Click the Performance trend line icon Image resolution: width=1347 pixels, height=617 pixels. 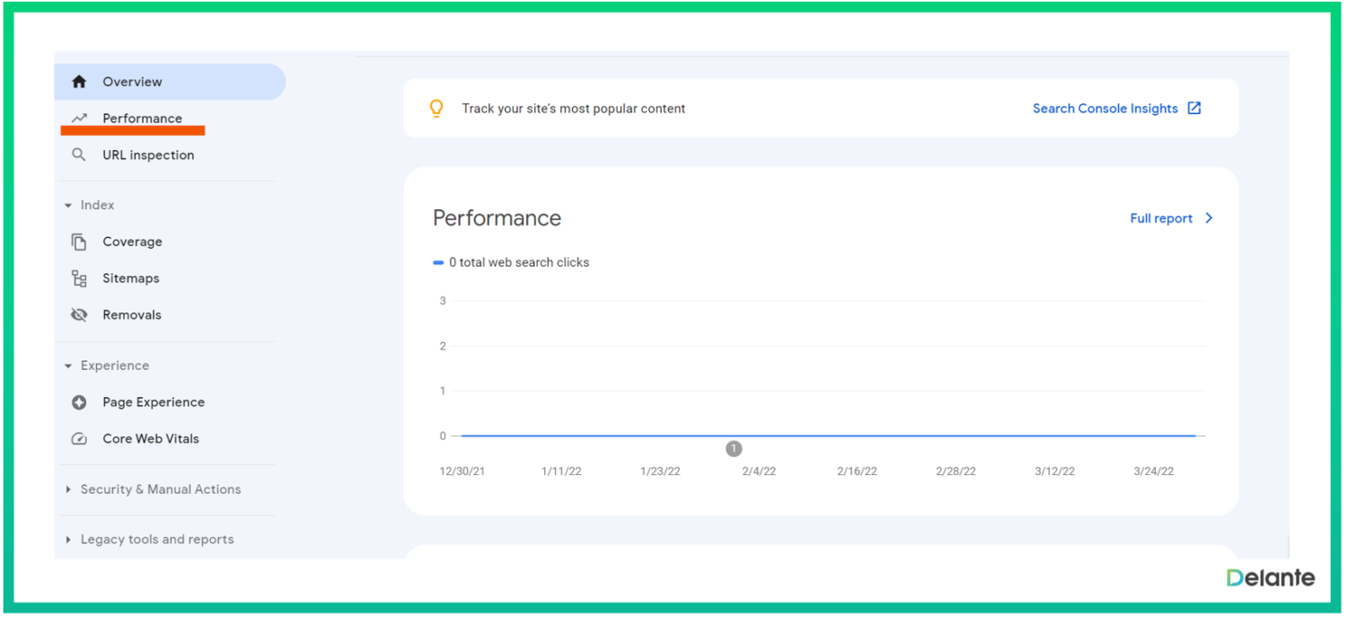(79, 118)
